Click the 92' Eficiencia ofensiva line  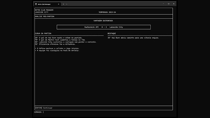tap(55, 44)
